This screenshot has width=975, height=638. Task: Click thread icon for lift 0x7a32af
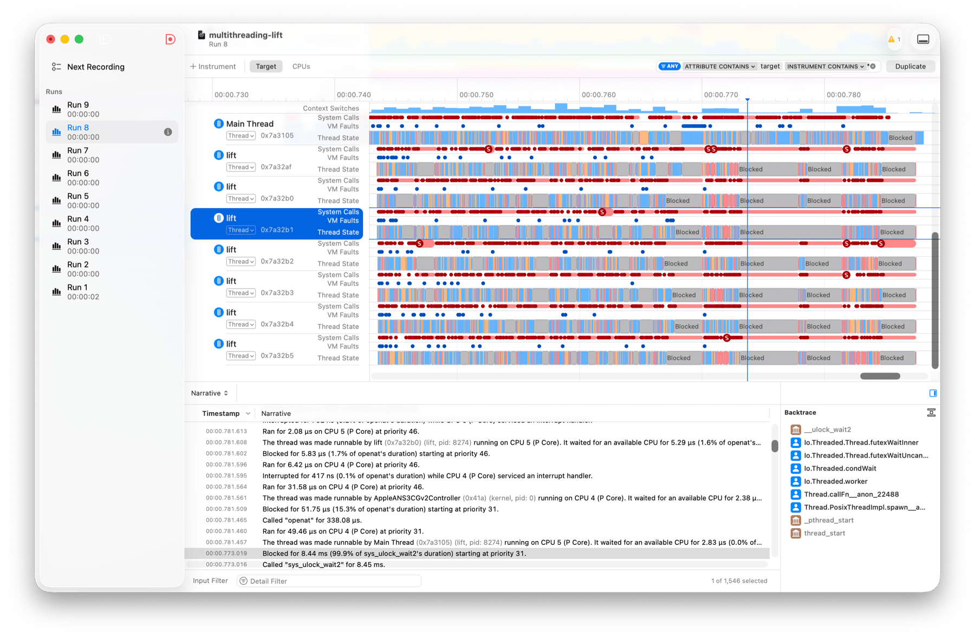pos(218,155)
